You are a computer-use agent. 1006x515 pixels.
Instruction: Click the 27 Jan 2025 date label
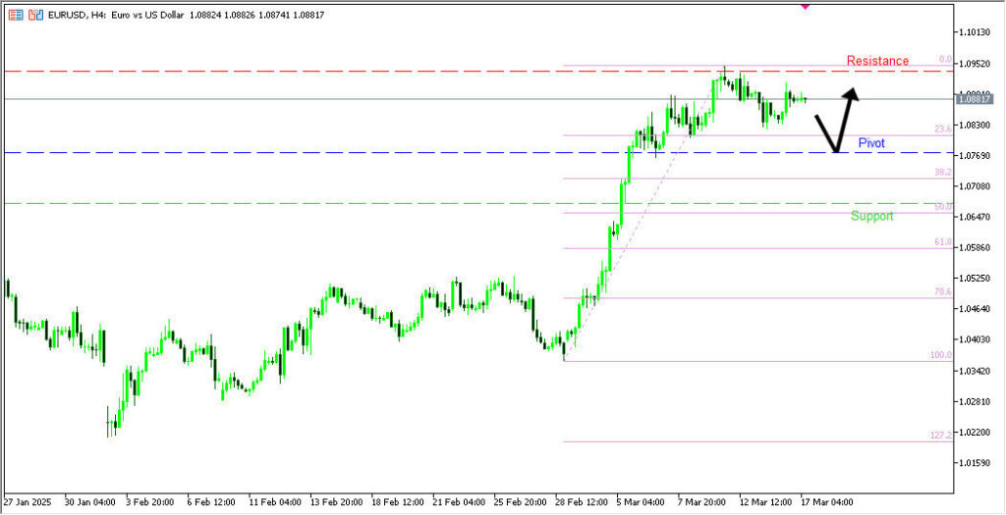coord(28,501)
